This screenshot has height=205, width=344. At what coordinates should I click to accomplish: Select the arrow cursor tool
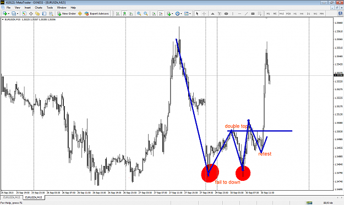coord(197,14)
